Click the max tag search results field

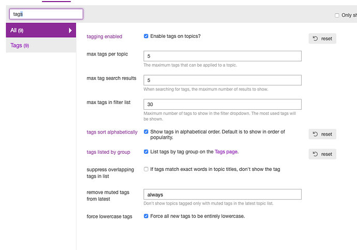point(222,80)
